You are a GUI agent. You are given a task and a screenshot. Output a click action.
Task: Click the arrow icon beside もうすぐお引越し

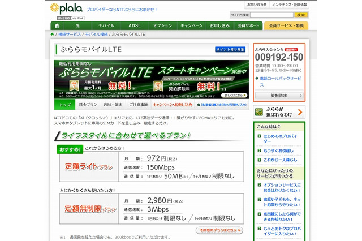(259, 150)
